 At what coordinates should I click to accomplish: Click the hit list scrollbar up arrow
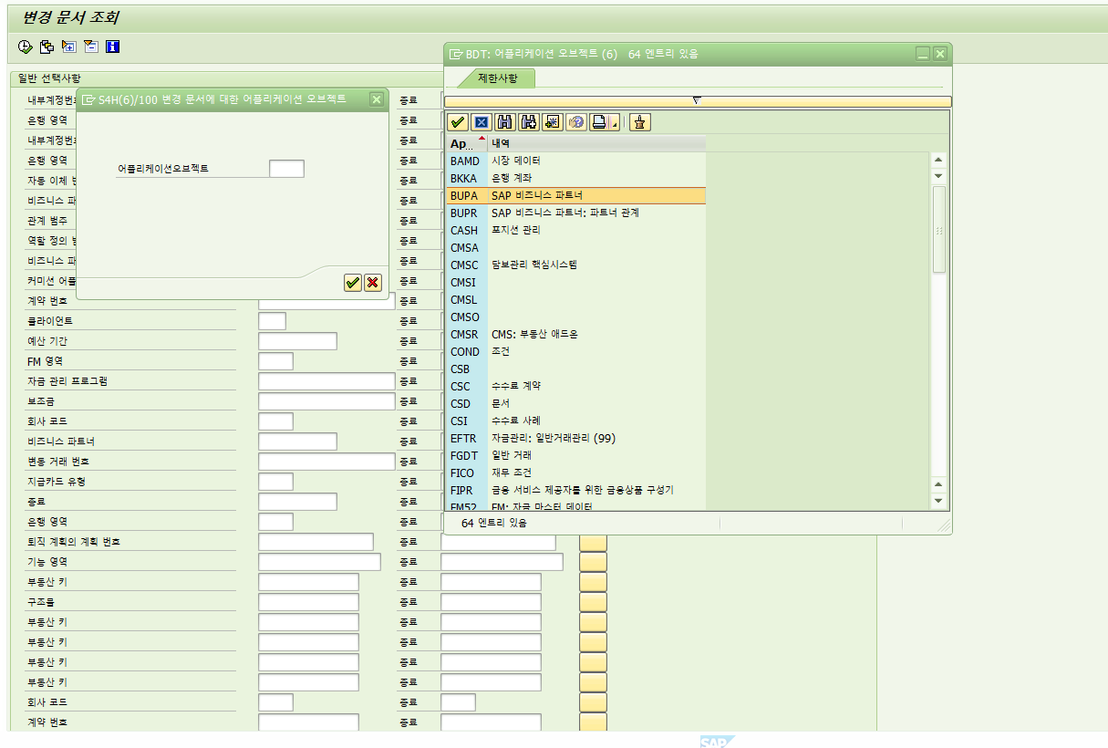pyautogui.click(x=939, y=159)
